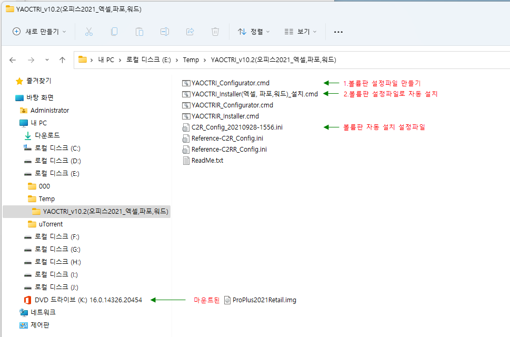Open recent locations dropdown chevron
This screenshot has width=510, height=337.
47,60
